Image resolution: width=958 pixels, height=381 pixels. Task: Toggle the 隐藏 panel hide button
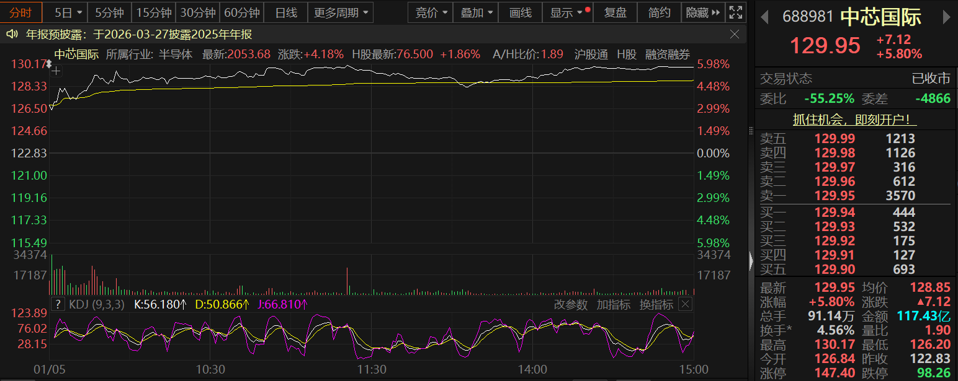click(704, 12)
